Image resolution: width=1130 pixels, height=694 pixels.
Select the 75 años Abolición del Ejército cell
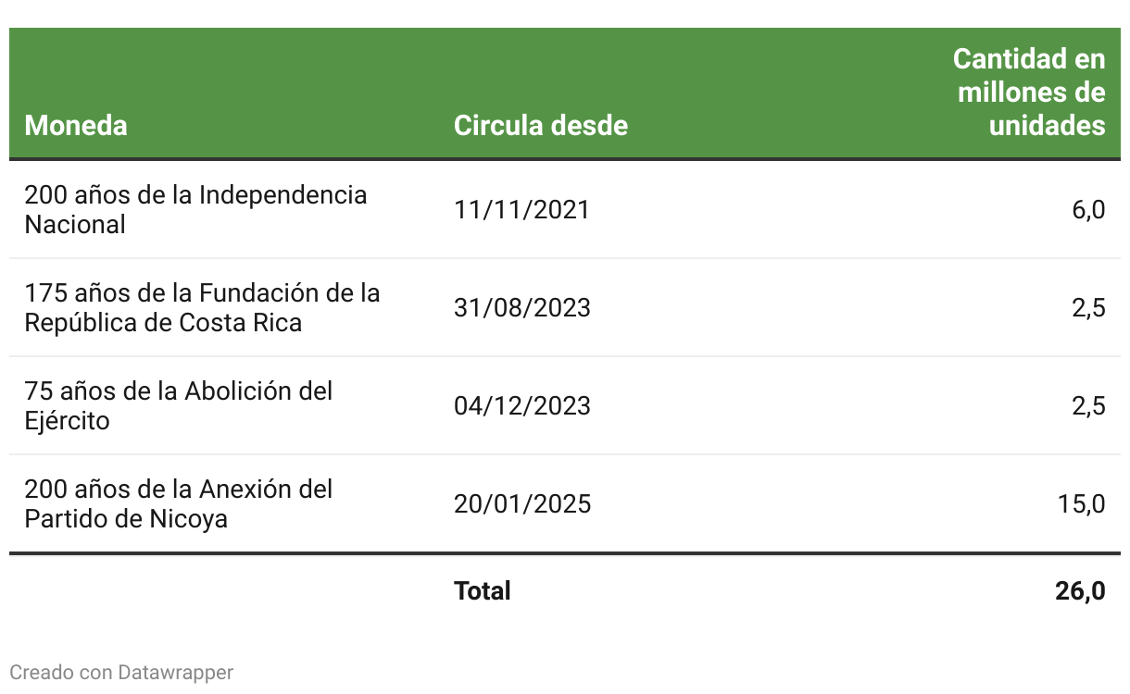tap(178, 405)
